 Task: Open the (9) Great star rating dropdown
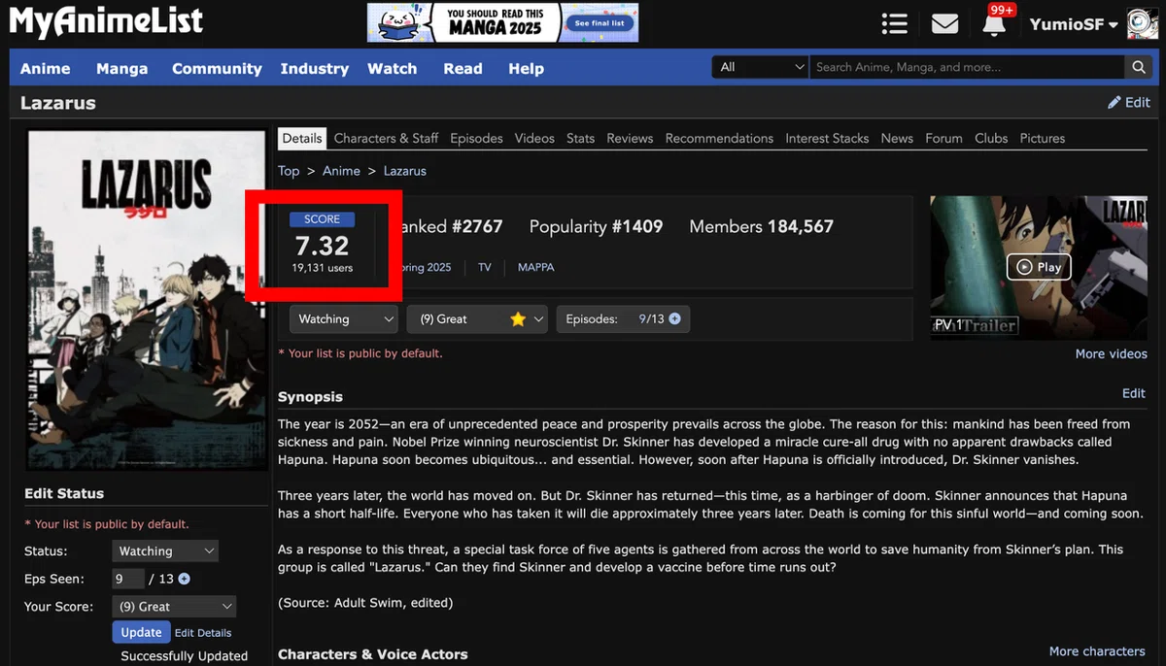pyautogui.click(x=477, y=318)
